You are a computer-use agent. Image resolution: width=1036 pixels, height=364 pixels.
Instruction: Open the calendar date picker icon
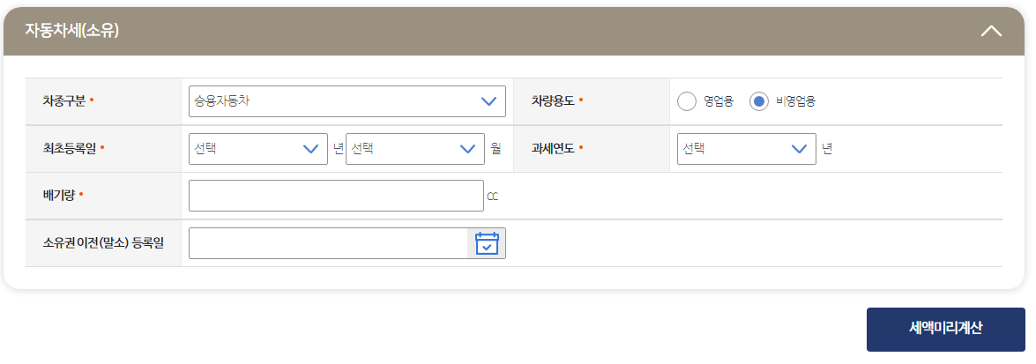point(487,243)
